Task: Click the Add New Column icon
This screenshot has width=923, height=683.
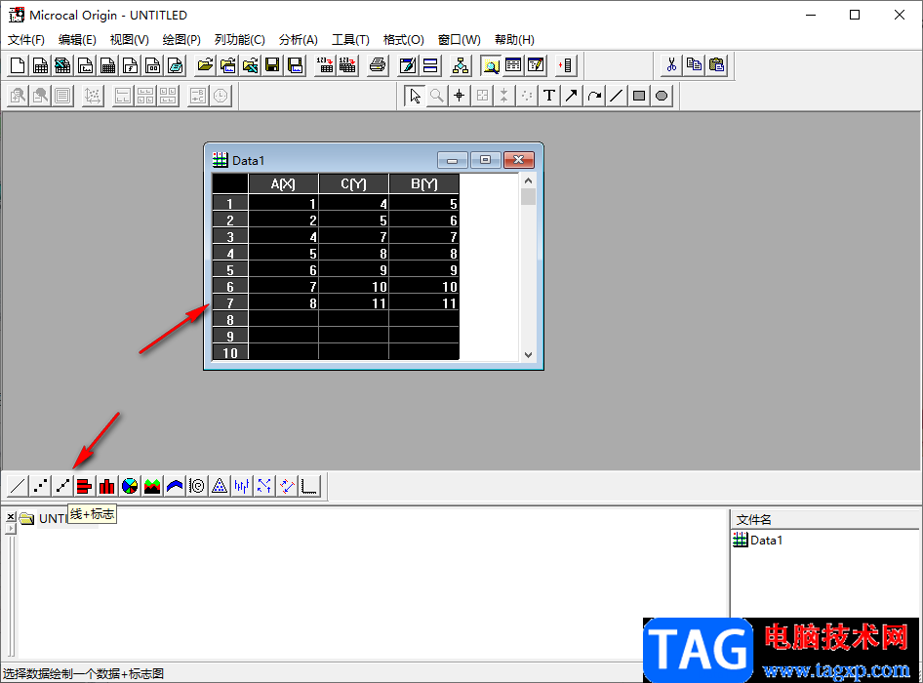Action: click(x=566, y=65)
